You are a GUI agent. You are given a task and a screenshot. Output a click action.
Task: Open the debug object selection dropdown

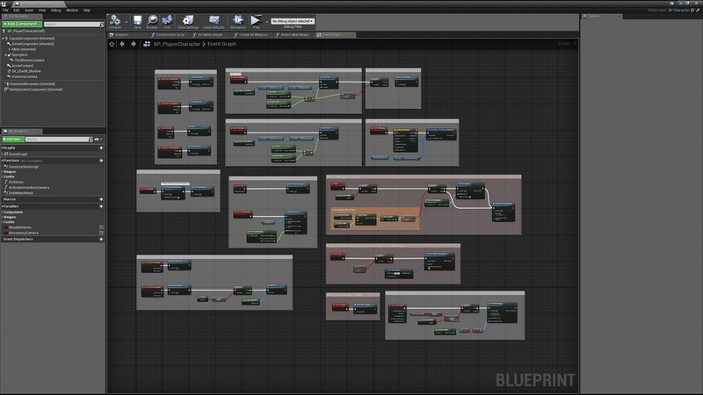293,20
